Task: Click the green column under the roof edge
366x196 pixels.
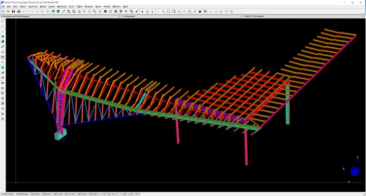Action: pos(288,104)
